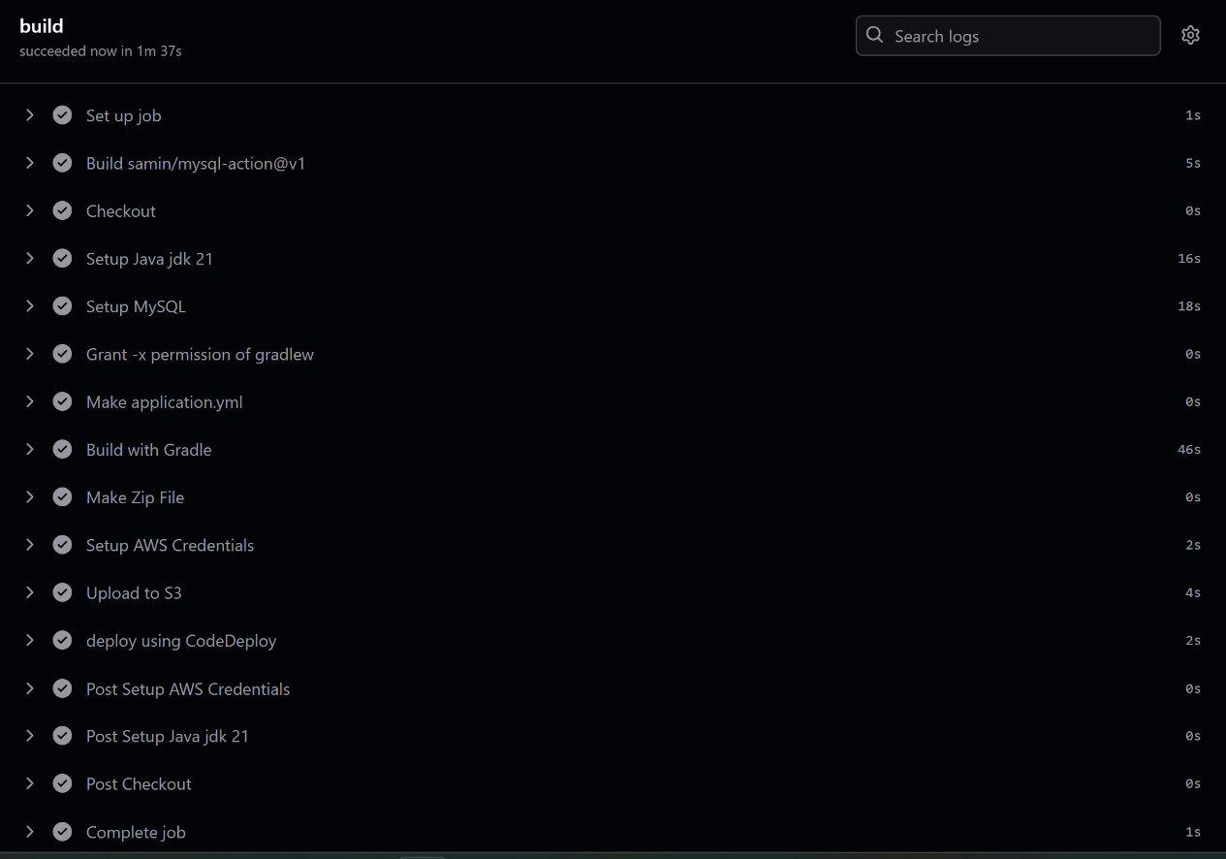1226x859 pixels.
Task: Select the Grant -x permission of gradlew label
Action: coord(200,354)
